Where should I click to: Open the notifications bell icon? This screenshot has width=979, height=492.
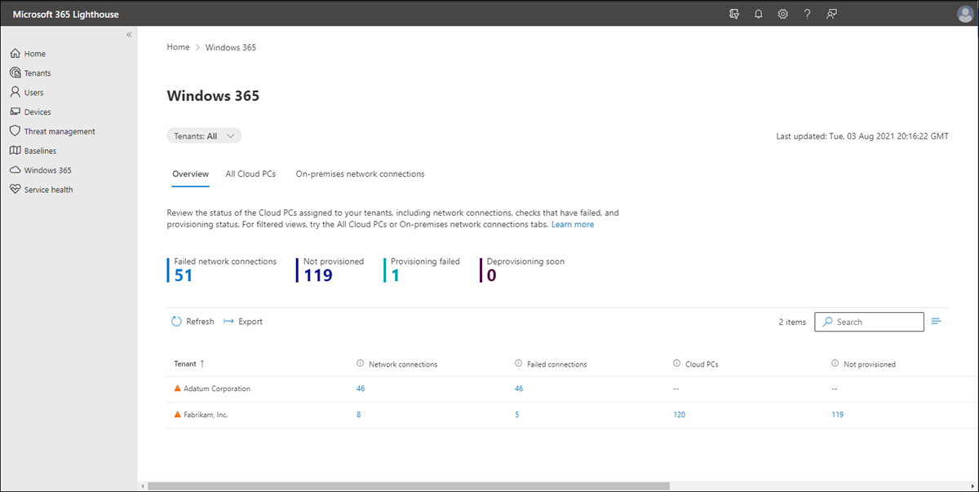coord(758,14)
